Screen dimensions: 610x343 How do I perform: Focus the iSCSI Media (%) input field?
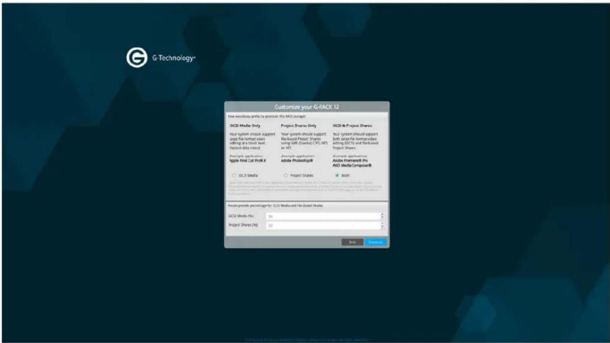coord(323,216)
